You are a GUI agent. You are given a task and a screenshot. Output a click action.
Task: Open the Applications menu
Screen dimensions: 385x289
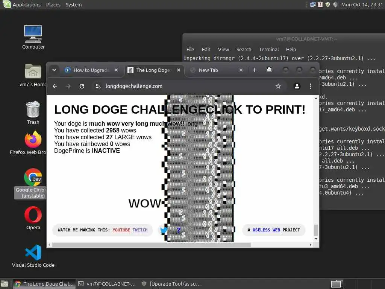(x=27, y=5)
